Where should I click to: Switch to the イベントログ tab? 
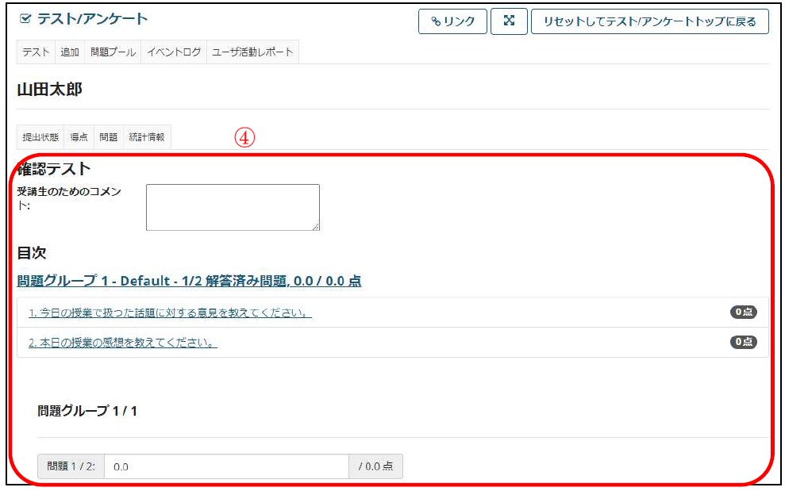point(174,52)
